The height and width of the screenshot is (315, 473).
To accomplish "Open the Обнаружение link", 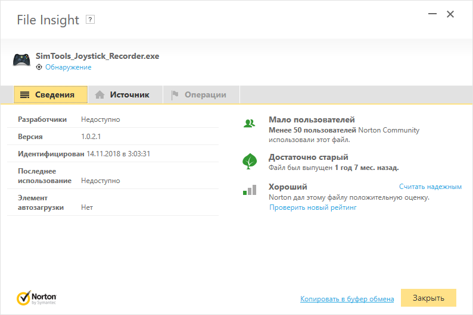I will [68, 67].
